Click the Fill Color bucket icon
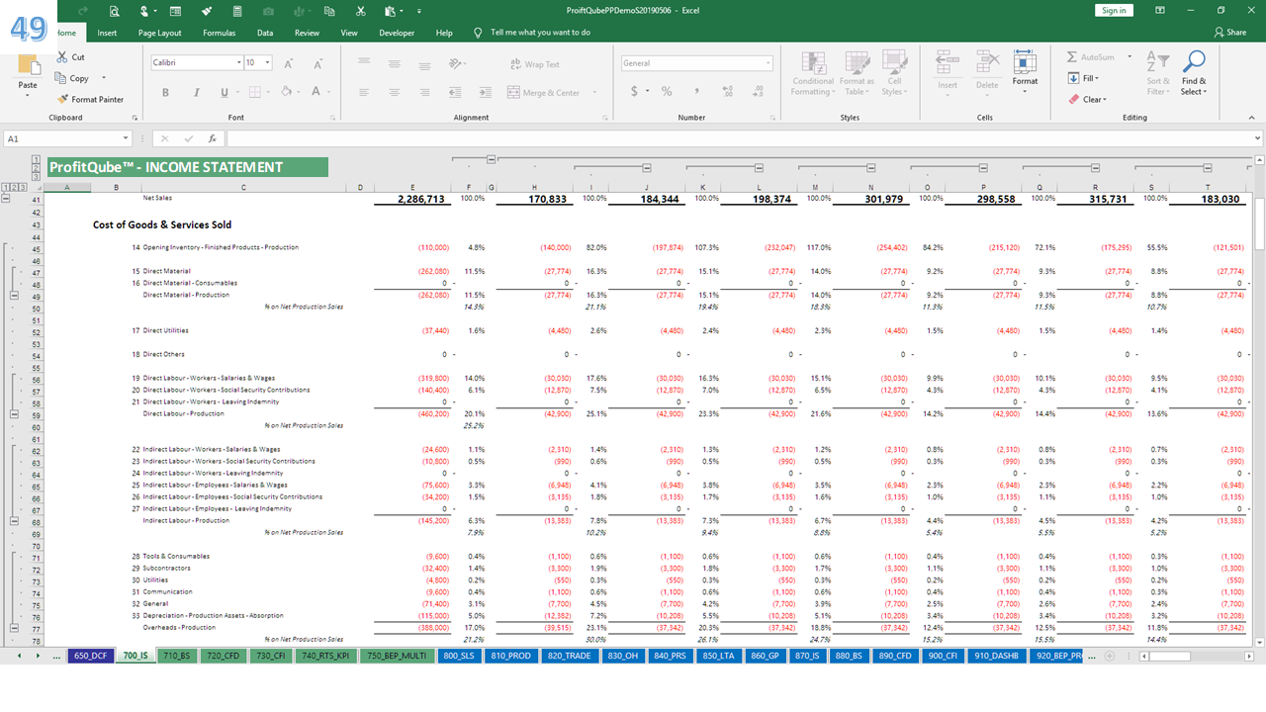This screenshot has height=712, width=1266. pos(287,92)
